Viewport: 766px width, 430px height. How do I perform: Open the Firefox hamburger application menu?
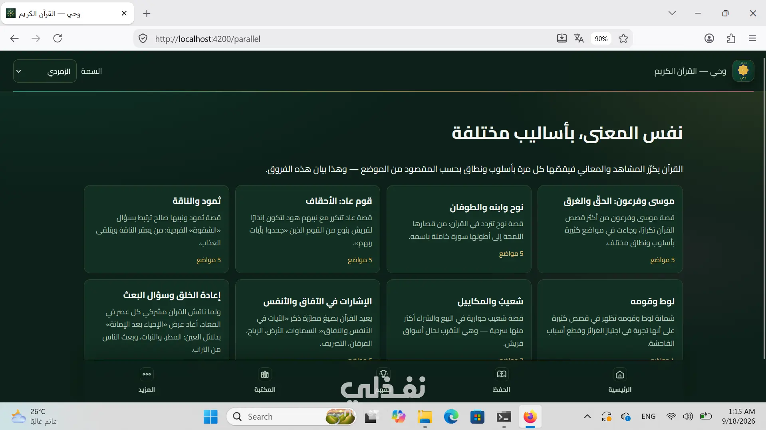coord(752,38)
